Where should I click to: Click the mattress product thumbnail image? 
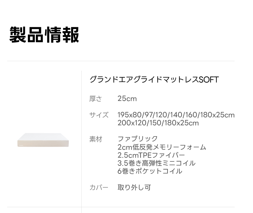click(43, 140)
